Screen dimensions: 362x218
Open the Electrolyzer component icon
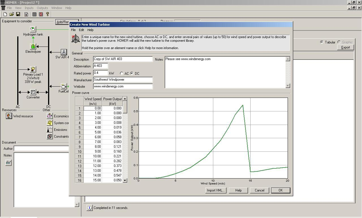pos(33,47)
